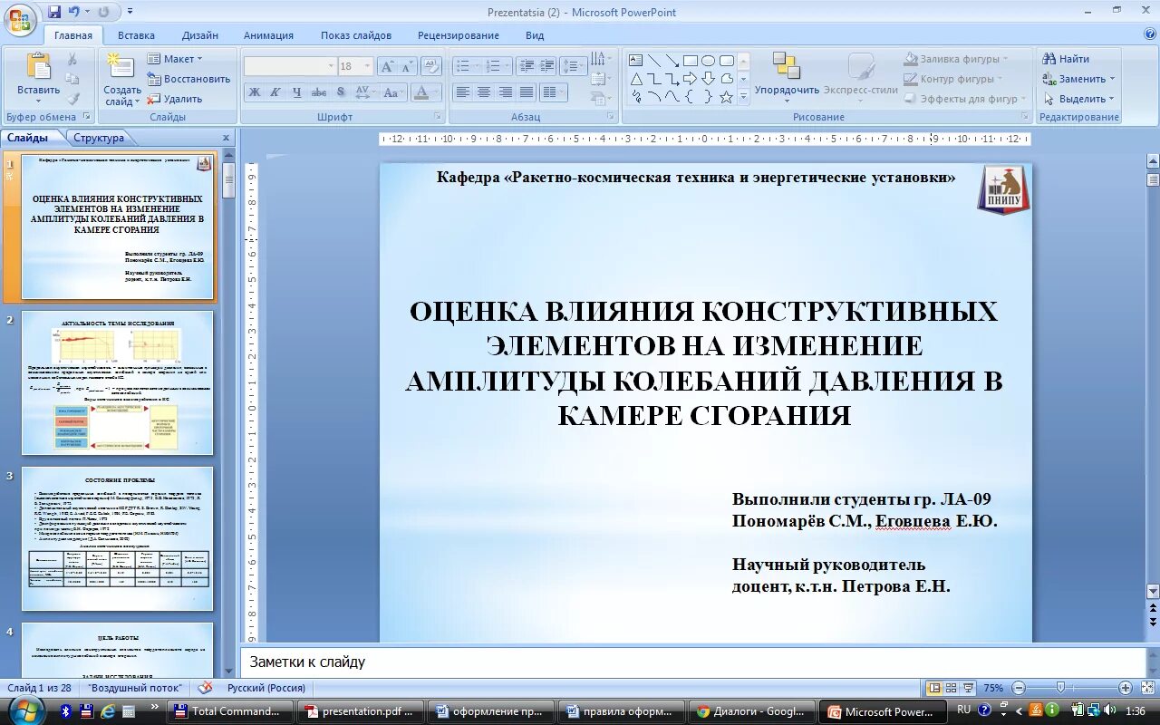Select slide 3 thumbnail Состояние проблемы
Viewport: 1160px width, 725px height.
(x=117, y=538)
